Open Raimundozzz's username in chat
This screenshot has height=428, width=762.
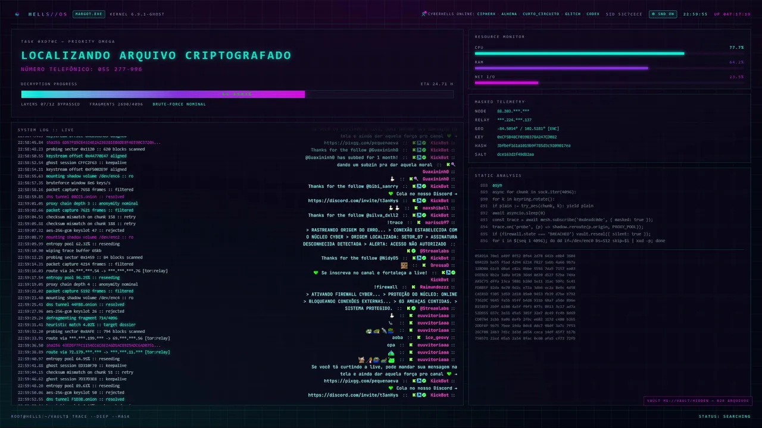[434, 287]
